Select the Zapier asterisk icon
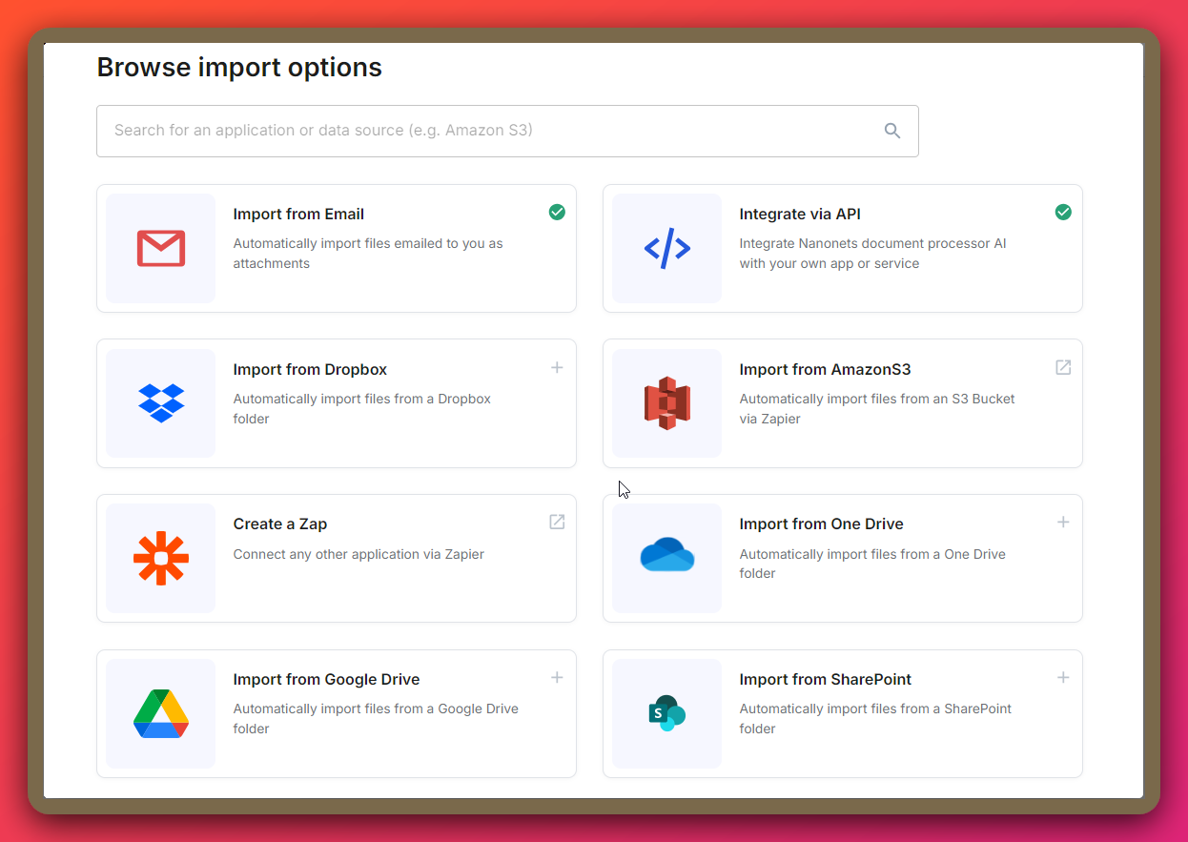Viewport: 1188px width, 842px height. point(159,559)
